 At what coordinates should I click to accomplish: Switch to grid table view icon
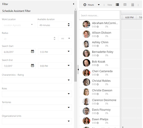tap(125, 4)
